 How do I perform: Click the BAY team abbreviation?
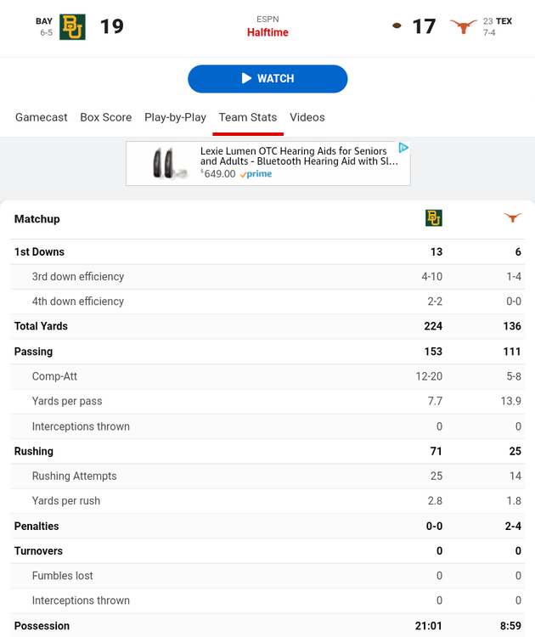pyautogui.click(x=44, y=21)
